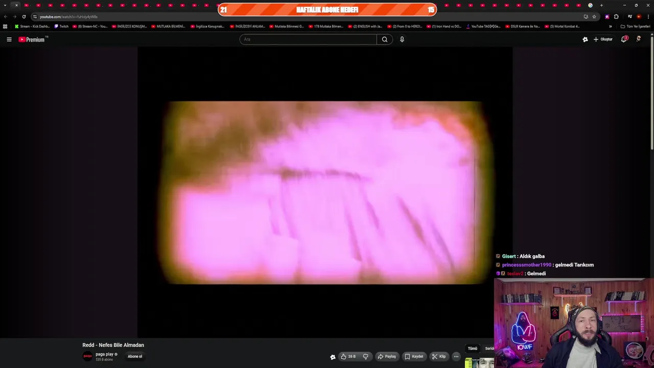Open the YouTube TAG bookmark
The image size is (654, 368).
483,26
